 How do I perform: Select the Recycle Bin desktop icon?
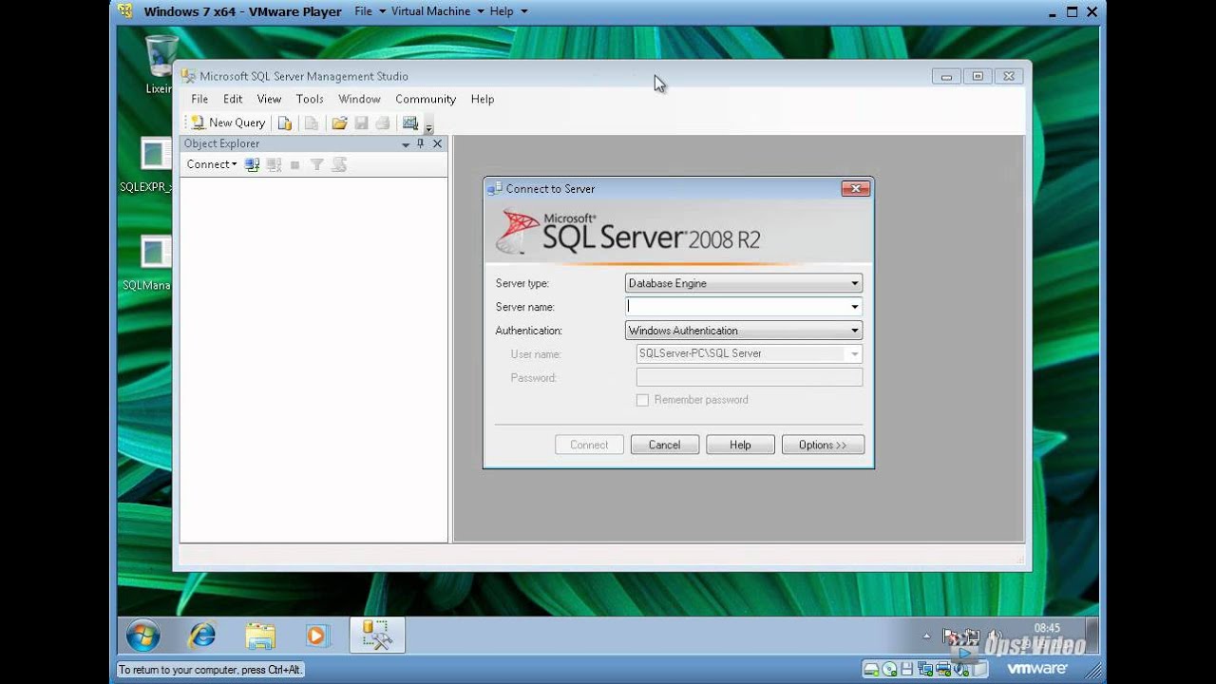point(159,65)
